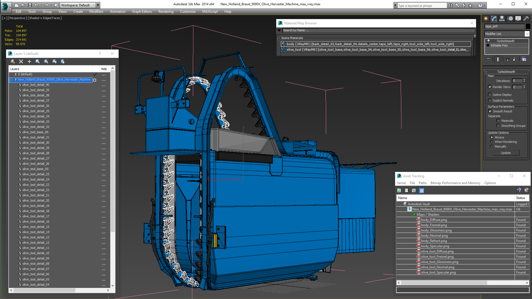This screenshot has width=532, height=299.
Task: Enable Explicit Normals checkbox
Action: tap(490, 100)
